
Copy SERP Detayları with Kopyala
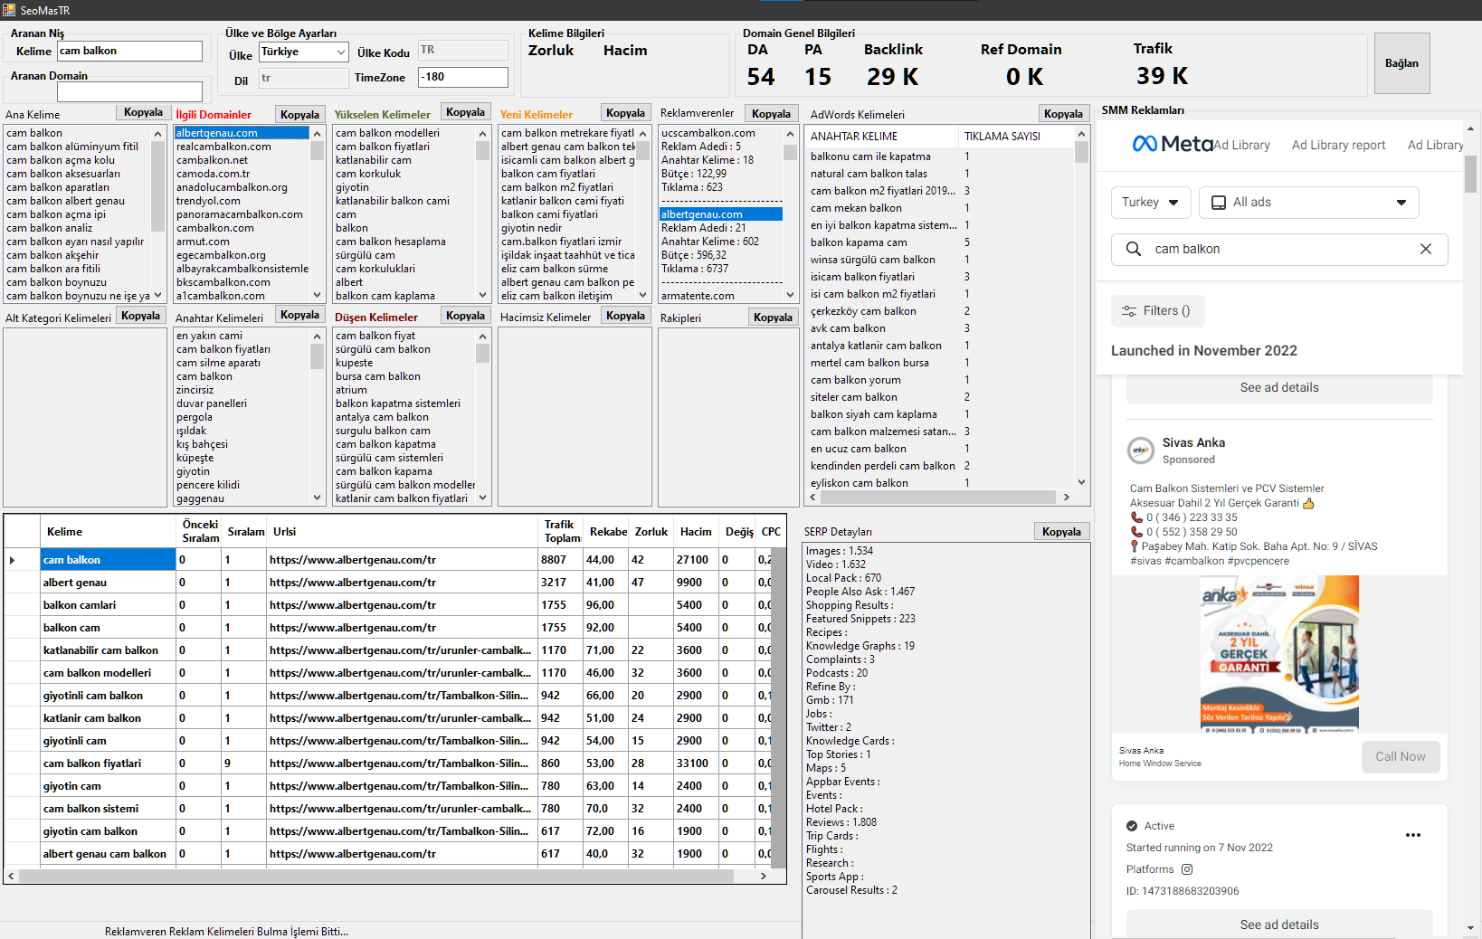pyautogui.click(x=1061, y=532)
